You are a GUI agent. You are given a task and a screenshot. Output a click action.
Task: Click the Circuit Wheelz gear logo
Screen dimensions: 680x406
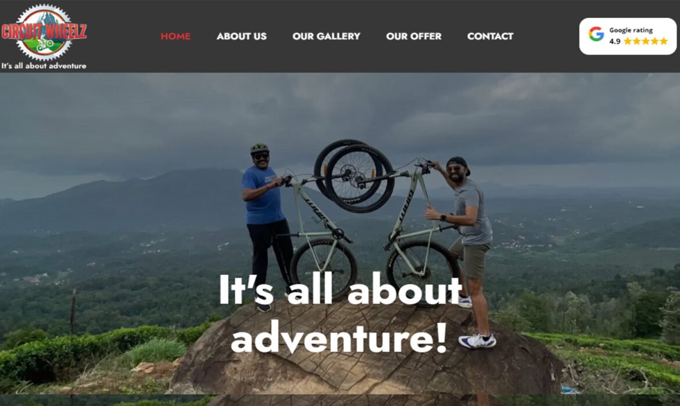(x=44, y=32)
